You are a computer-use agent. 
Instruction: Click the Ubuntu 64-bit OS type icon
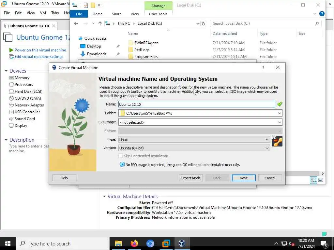click(277, 141)
